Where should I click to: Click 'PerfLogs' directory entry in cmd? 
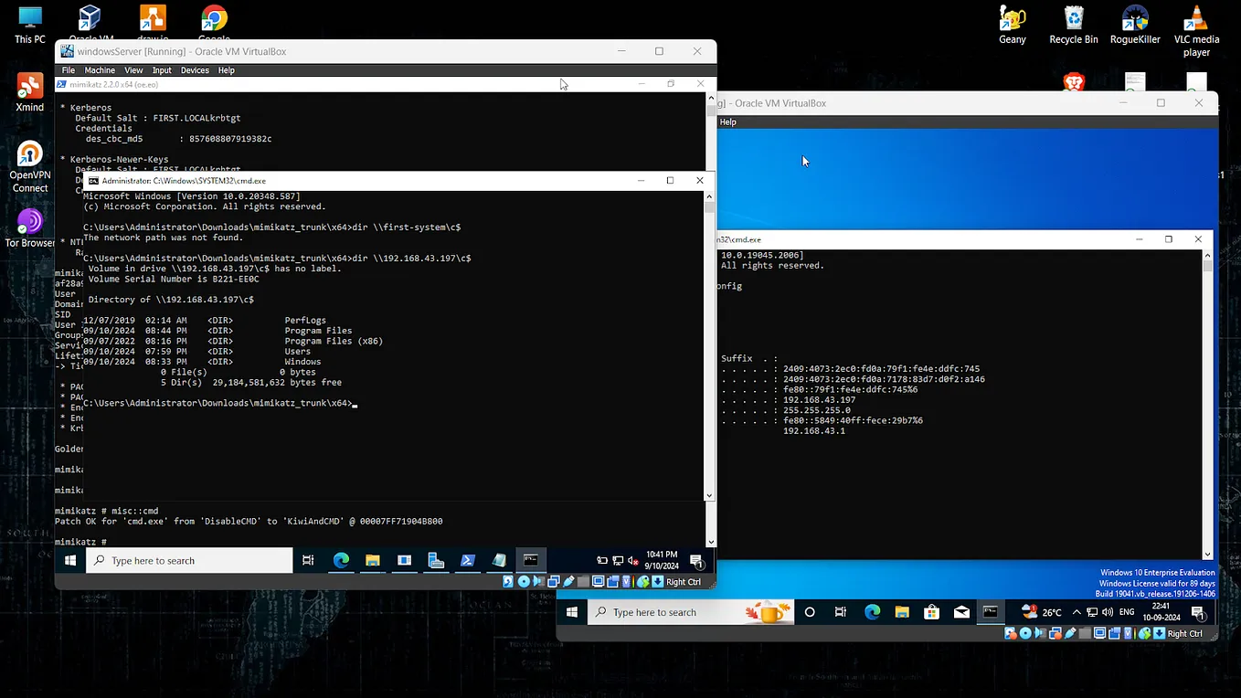click(x=305, y=321)
